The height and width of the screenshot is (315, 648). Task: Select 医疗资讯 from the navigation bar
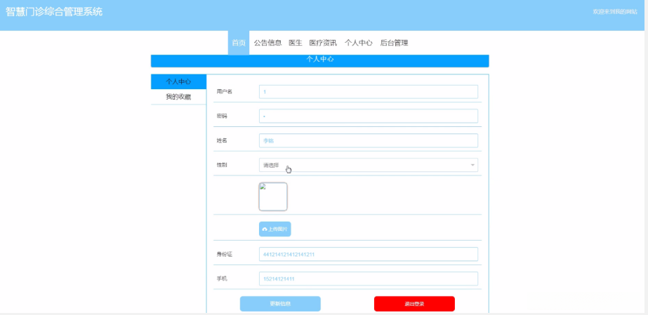click(x=323, y=43)
